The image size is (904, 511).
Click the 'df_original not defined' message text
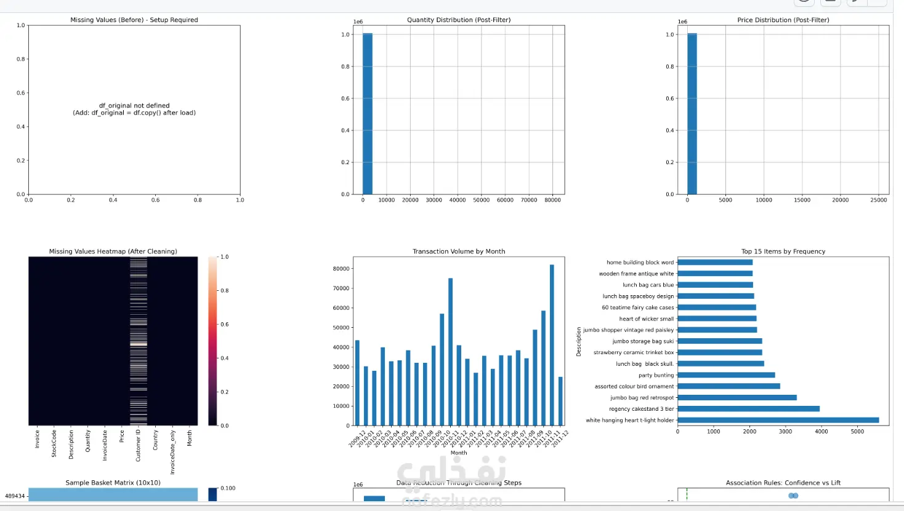click(134, 106)
